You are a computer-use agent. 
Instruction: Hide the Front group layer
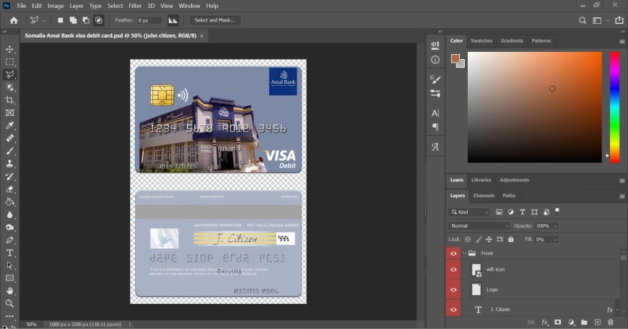(x=453, y=253)
